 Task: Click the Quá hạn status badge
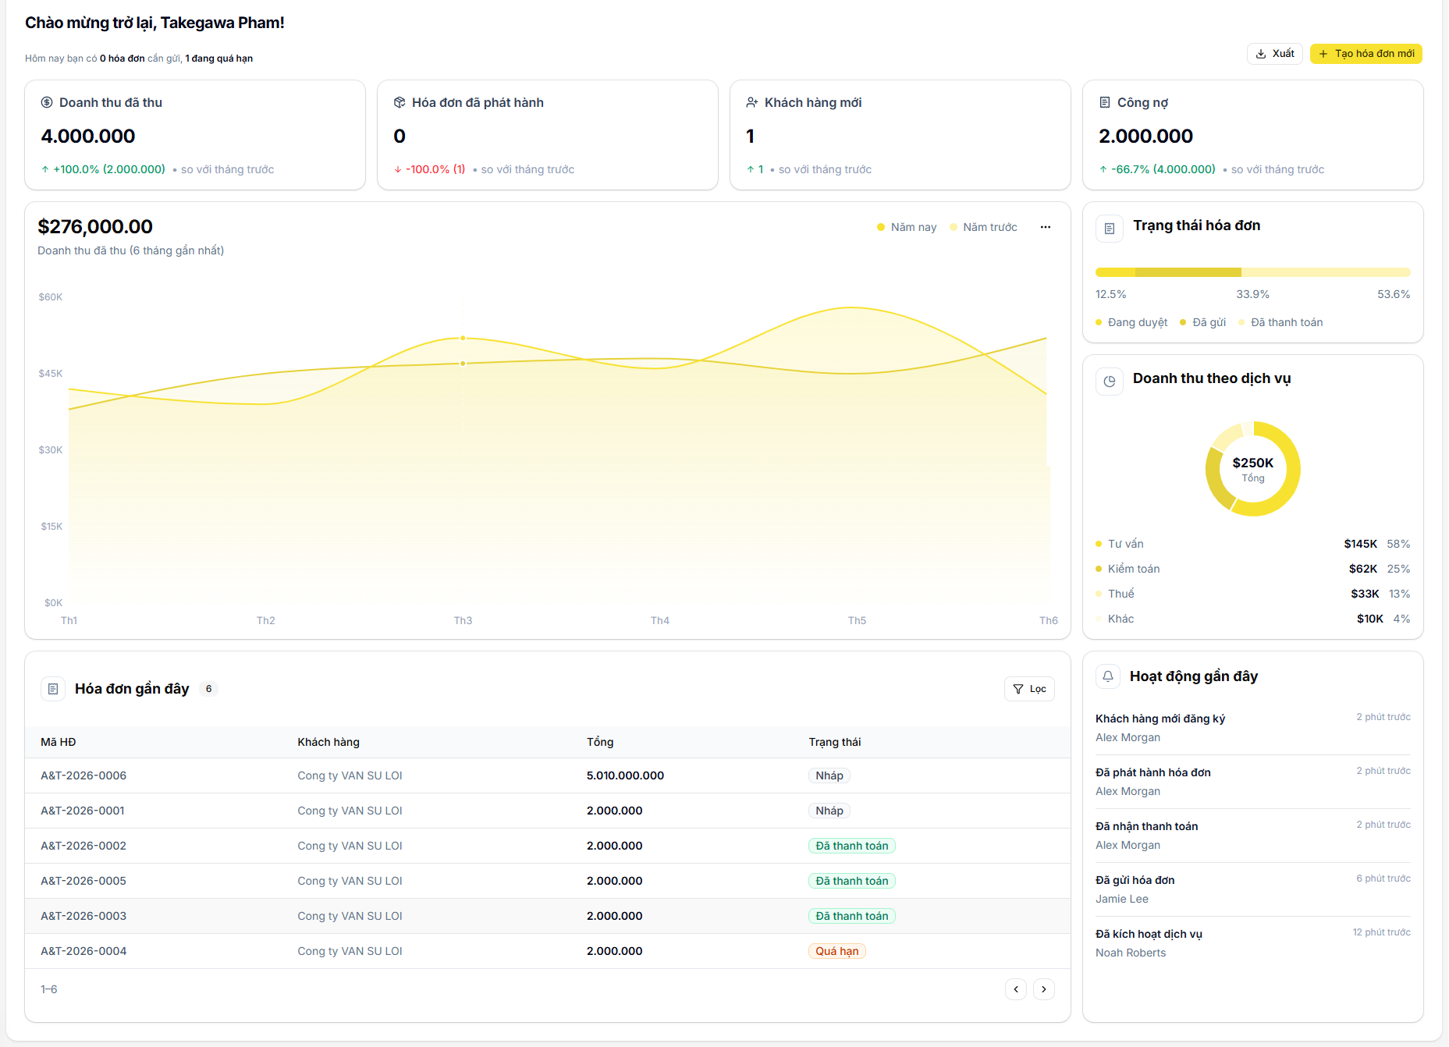pos(837,951)
